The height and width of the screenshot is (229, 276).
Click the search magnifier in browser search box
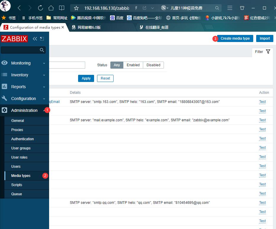(x=217, y=8)
